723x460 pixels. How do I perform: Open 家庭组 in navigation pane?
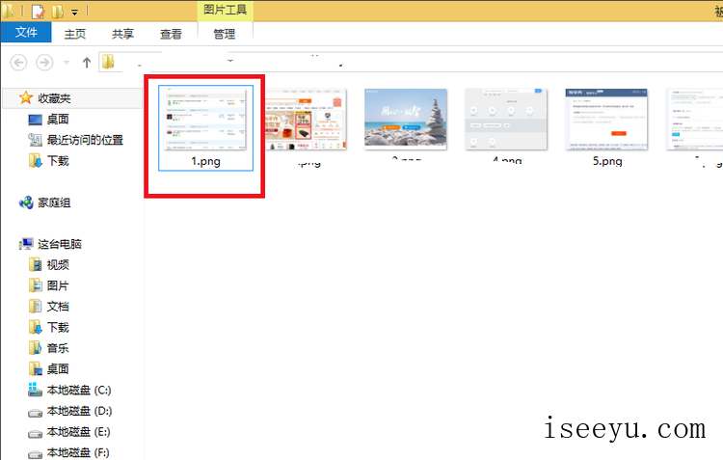tap(54, 203)
